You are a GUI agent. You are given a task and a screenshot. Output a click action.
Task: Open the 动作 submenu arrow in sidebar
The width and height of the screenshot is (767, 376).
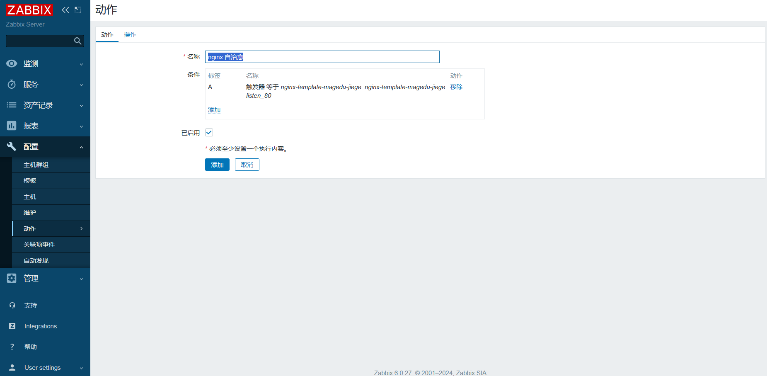[81, 228]
